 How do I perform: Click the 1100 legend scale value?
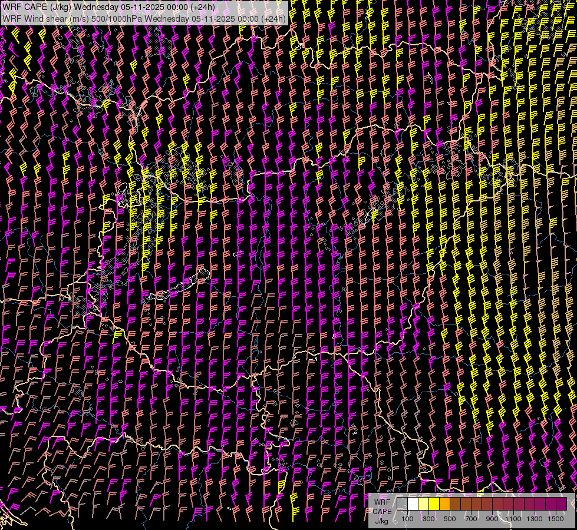513,519
